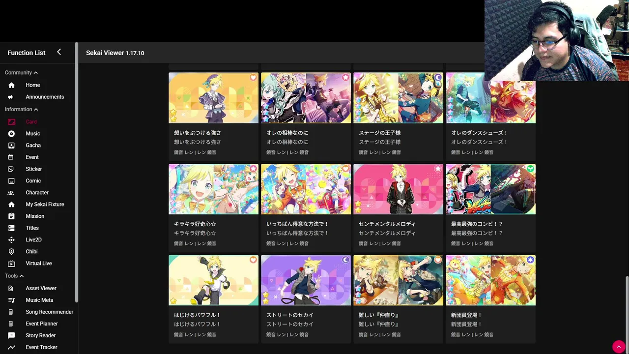Open card オレの相棒なのに thumbnail
The height and width of the screenshot is (354, 629).
(x=306, y=98)
